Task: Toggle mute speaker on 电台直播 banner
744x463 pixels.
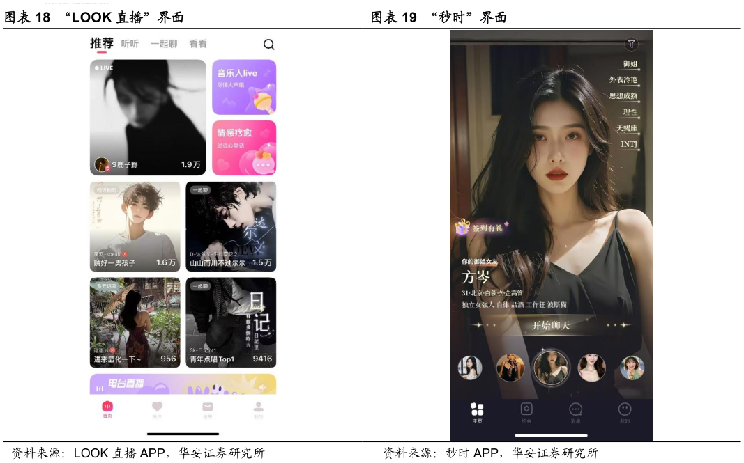Action: pyautogui.click(x=262, y=387)
